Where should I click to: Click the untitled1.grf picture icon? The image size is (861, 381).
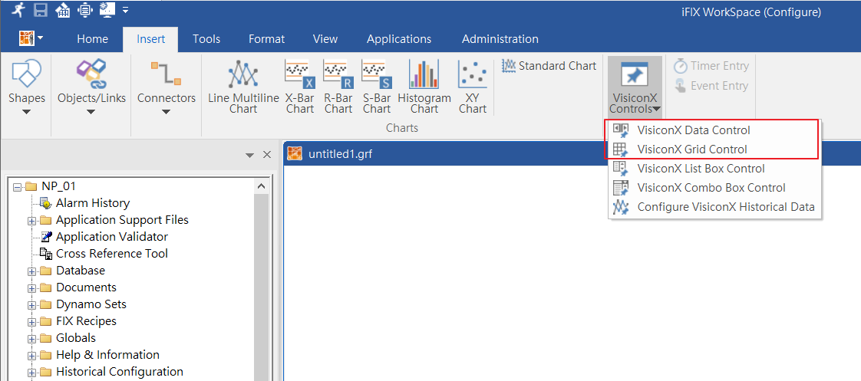295,153
